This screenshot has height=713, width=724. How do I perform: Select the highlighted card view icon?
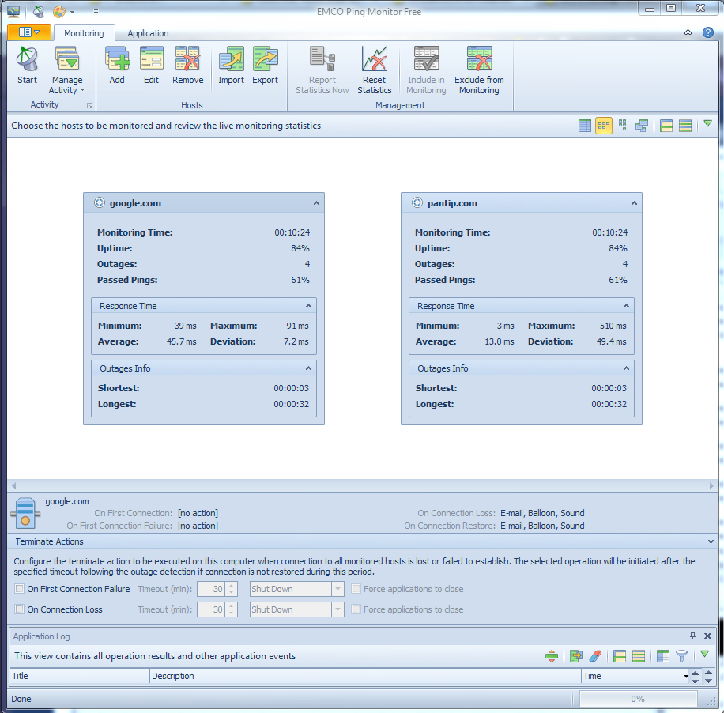point(604,126)
